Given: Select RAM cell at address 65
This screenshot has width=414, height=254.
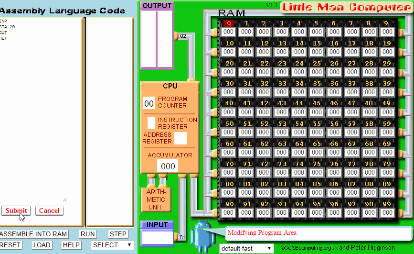Looking at the screenshot, I should point(317,153).
